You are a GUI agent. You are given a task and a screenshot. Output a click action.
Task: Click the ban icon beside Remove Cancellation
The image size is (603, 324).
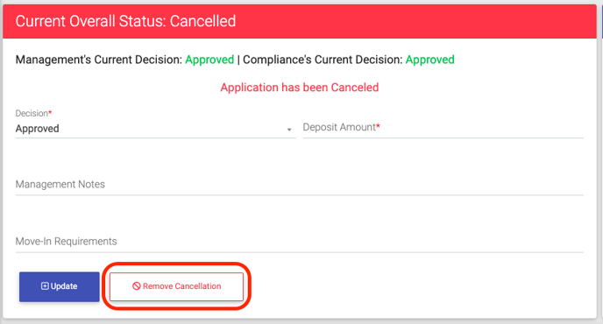136,286
